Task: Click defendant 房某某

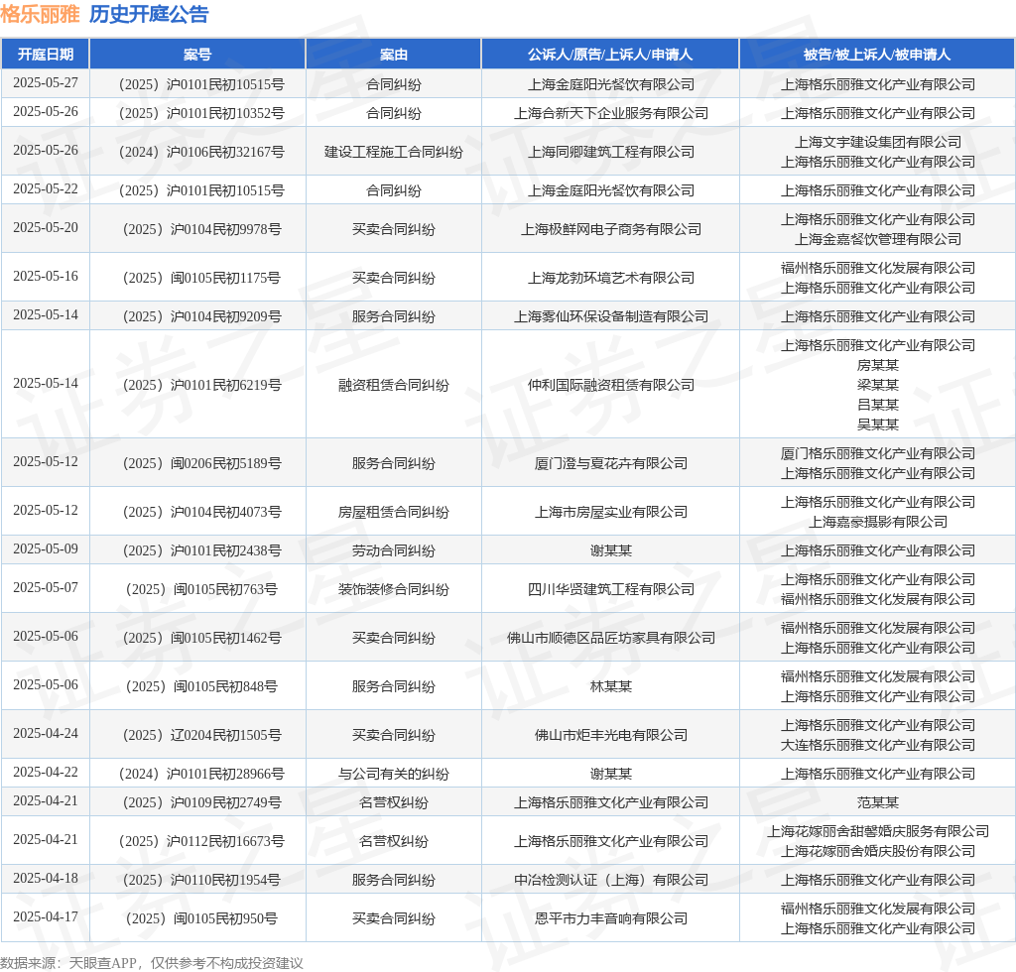Action: click(878, 365)
